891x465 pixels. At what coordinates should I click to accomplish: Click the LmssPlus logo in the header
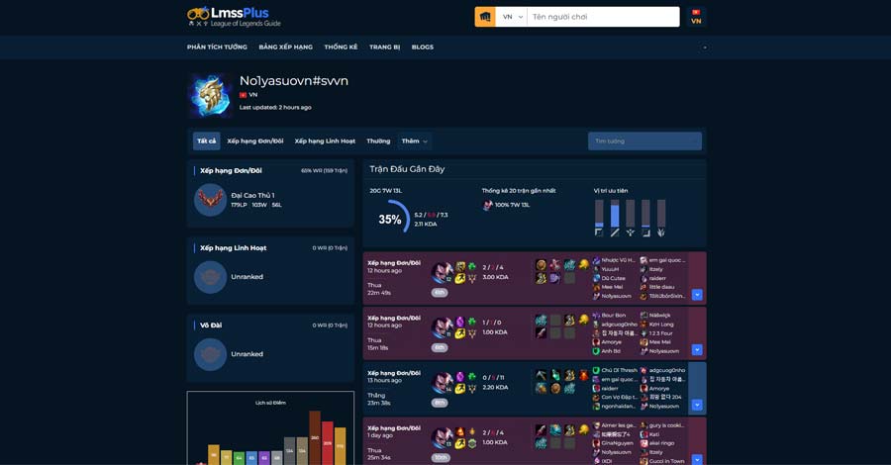click(x=234, y=17)
